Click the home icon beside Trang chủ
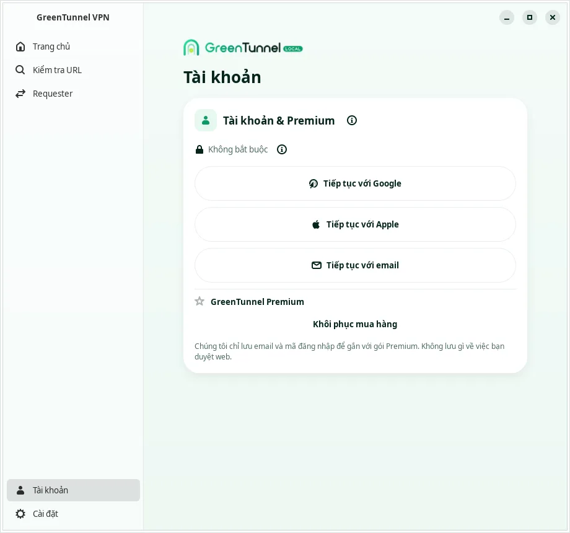 tap(20, 46)
